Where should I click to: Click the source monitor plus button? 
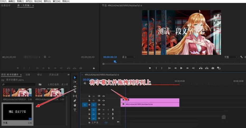94,68
